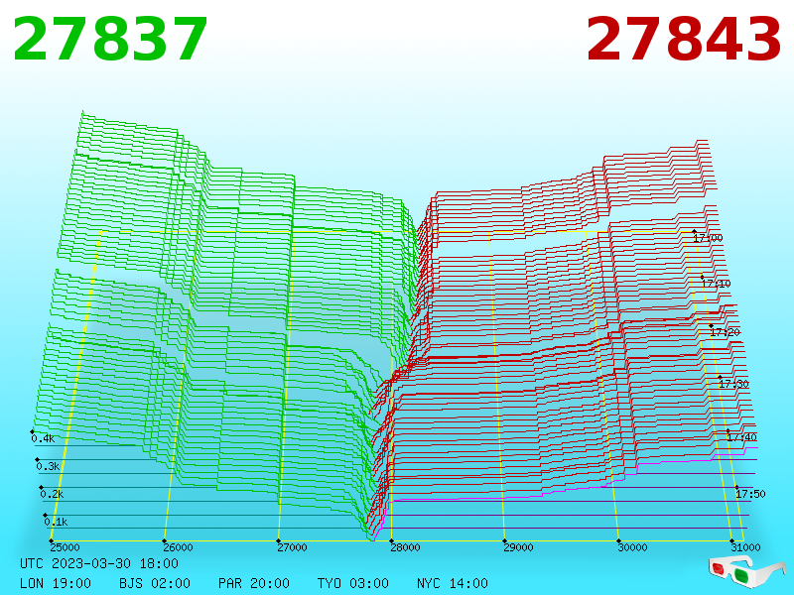Screen dimensions: 794x595
Task: Click the 25000 price axis label
Action: (65, 547)
